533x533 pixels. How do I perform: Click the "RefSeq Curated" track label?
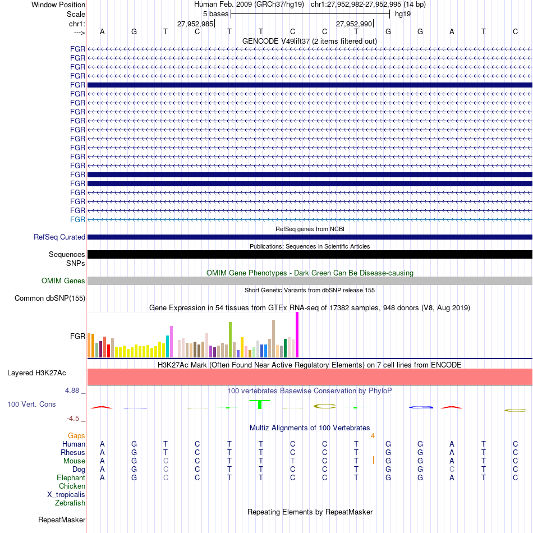[x=59, y=237]
